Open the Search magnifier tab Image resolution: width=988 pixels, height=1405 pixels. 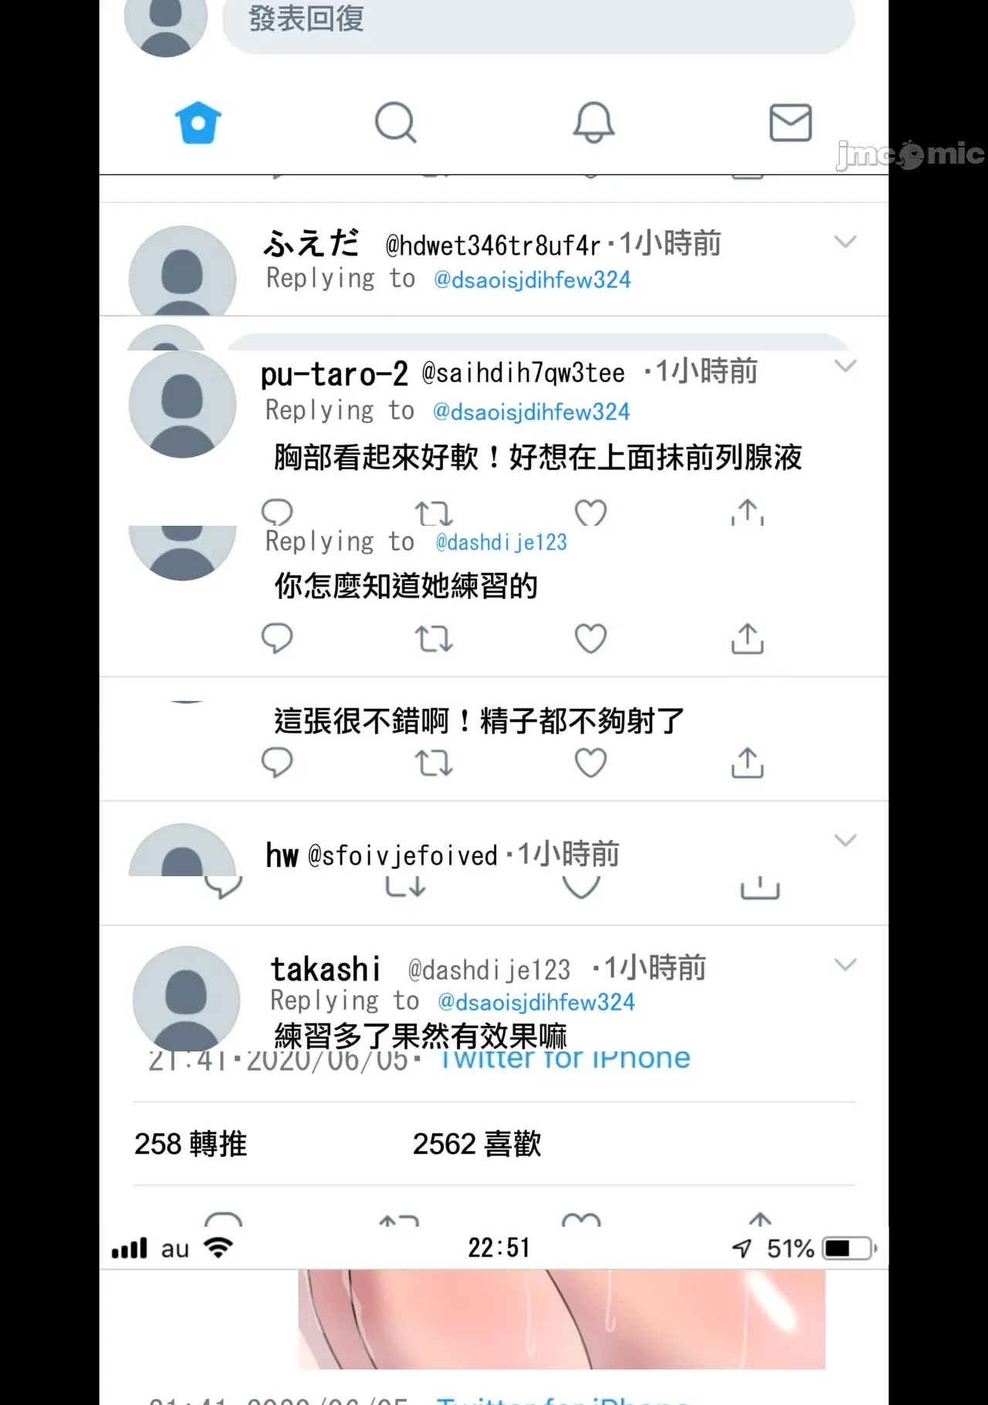pos(396,123)
